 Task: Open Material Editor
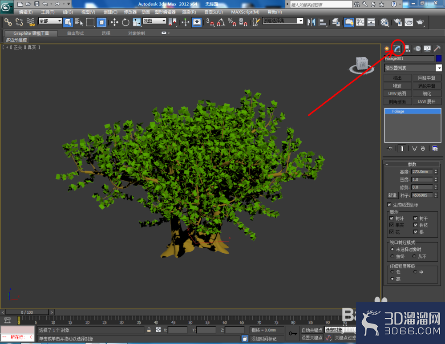click(384, 22)
